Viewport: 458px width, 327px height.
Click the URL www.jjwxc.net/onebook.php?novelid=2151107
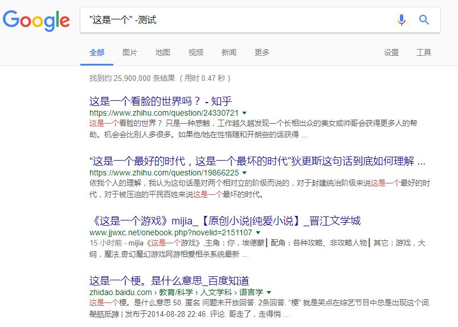pyautogui.click(x=170, y=232)
